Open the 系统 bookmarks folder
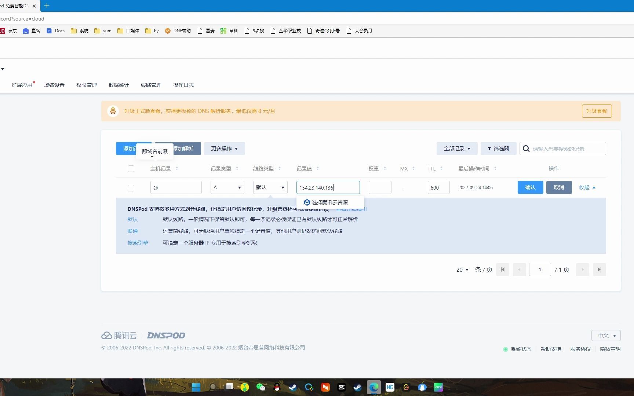The image size is (634, 396). click(x=80, y=31)
